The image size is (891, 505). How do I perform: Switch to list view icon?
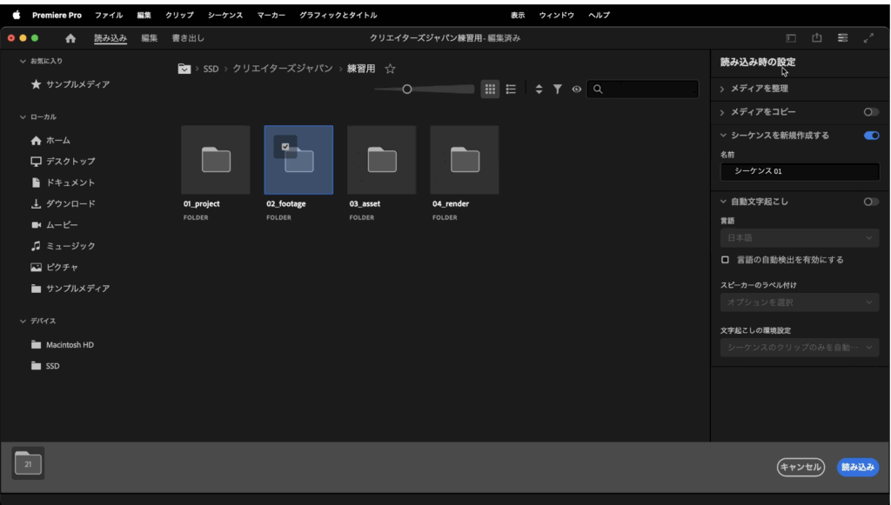(511, 89)
